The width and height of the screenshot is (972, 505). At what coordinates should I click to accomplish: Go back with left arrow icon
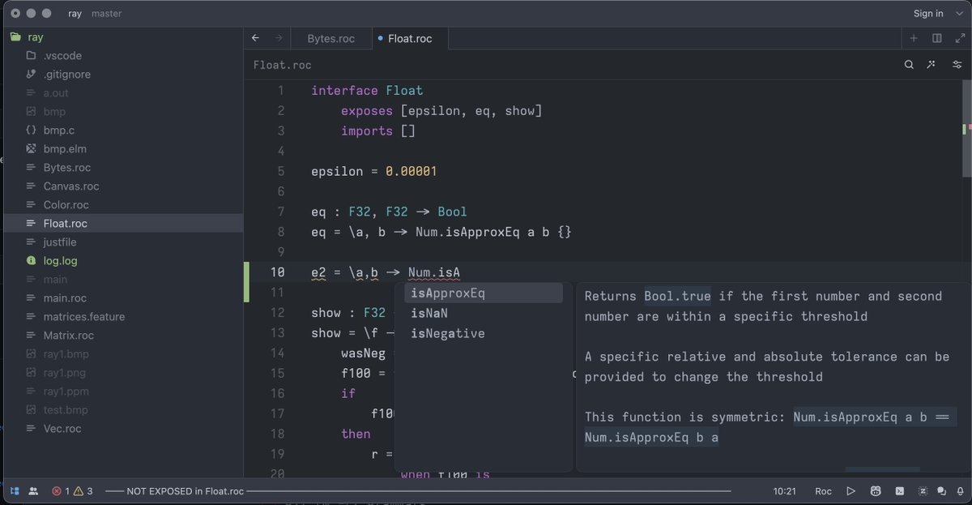point(256,38)
